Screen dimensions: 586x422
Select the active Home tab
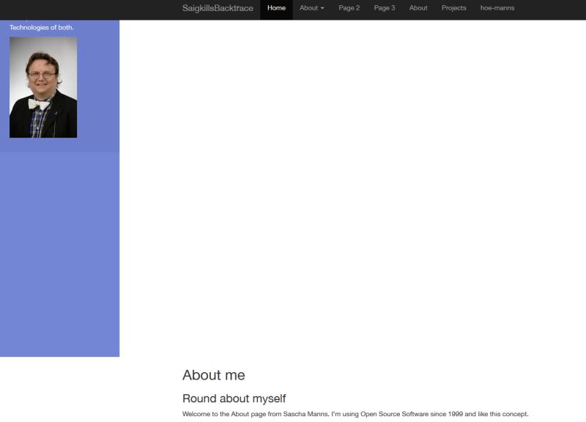pos(276,8)
